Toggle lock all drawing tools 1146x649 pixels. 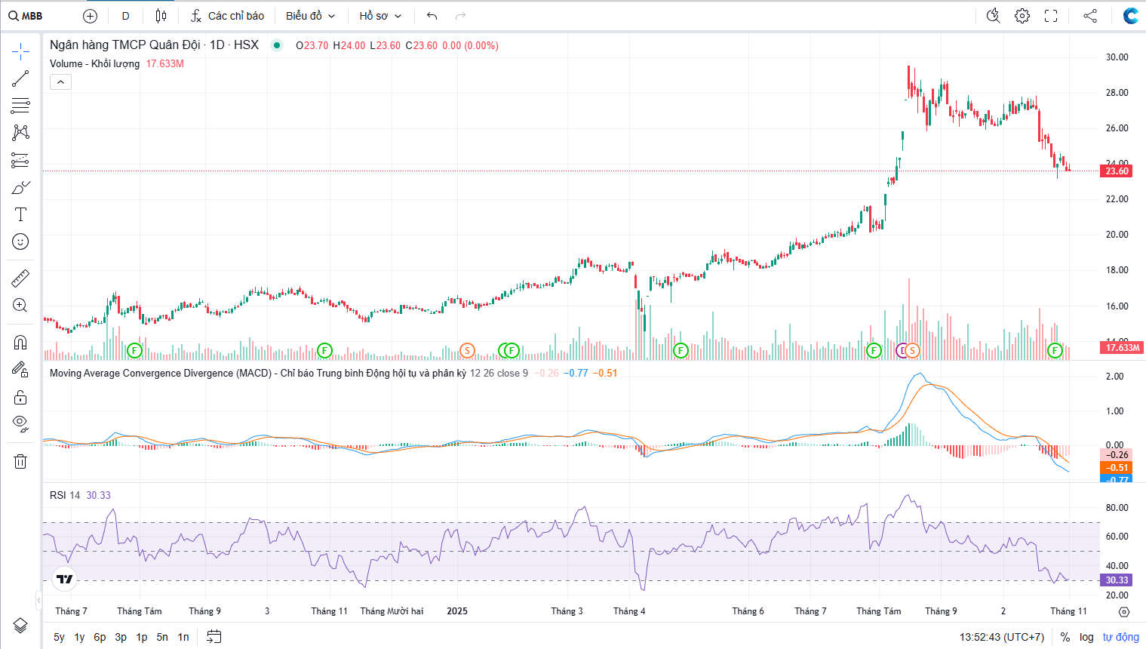pyautogui.click(x=20, y=397)
